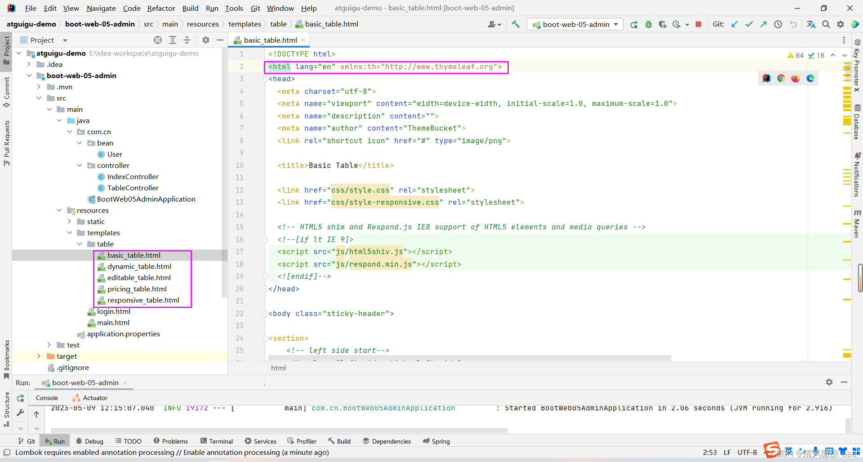
Task: Switch to the Console tab
Action: tap(47, 398)
